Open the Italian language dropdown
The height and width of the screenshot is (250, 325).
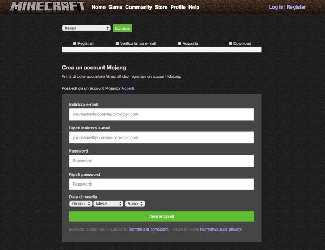click(x=86, y=28)
